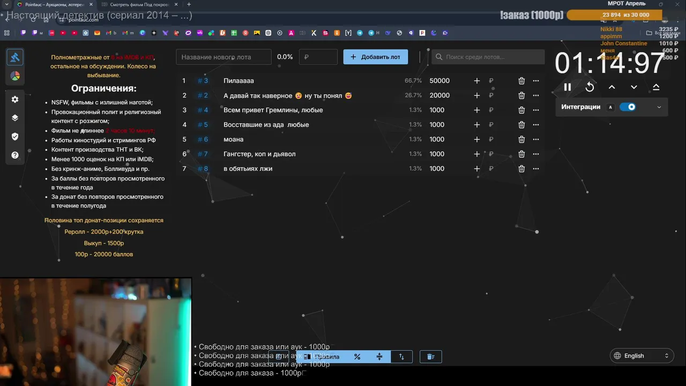The width and height of the screenshot is (686, 386).
Task: Close the 'Смотреть фильм' browser tab
Action: pyautogui.click(x=176, y=4)
